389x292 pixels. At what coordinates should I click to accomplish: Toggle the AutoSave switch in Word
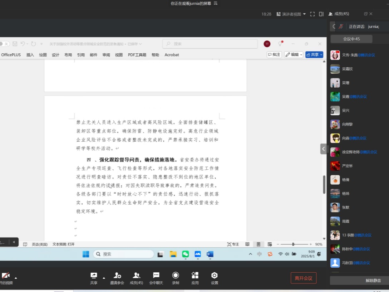(4, 44)
